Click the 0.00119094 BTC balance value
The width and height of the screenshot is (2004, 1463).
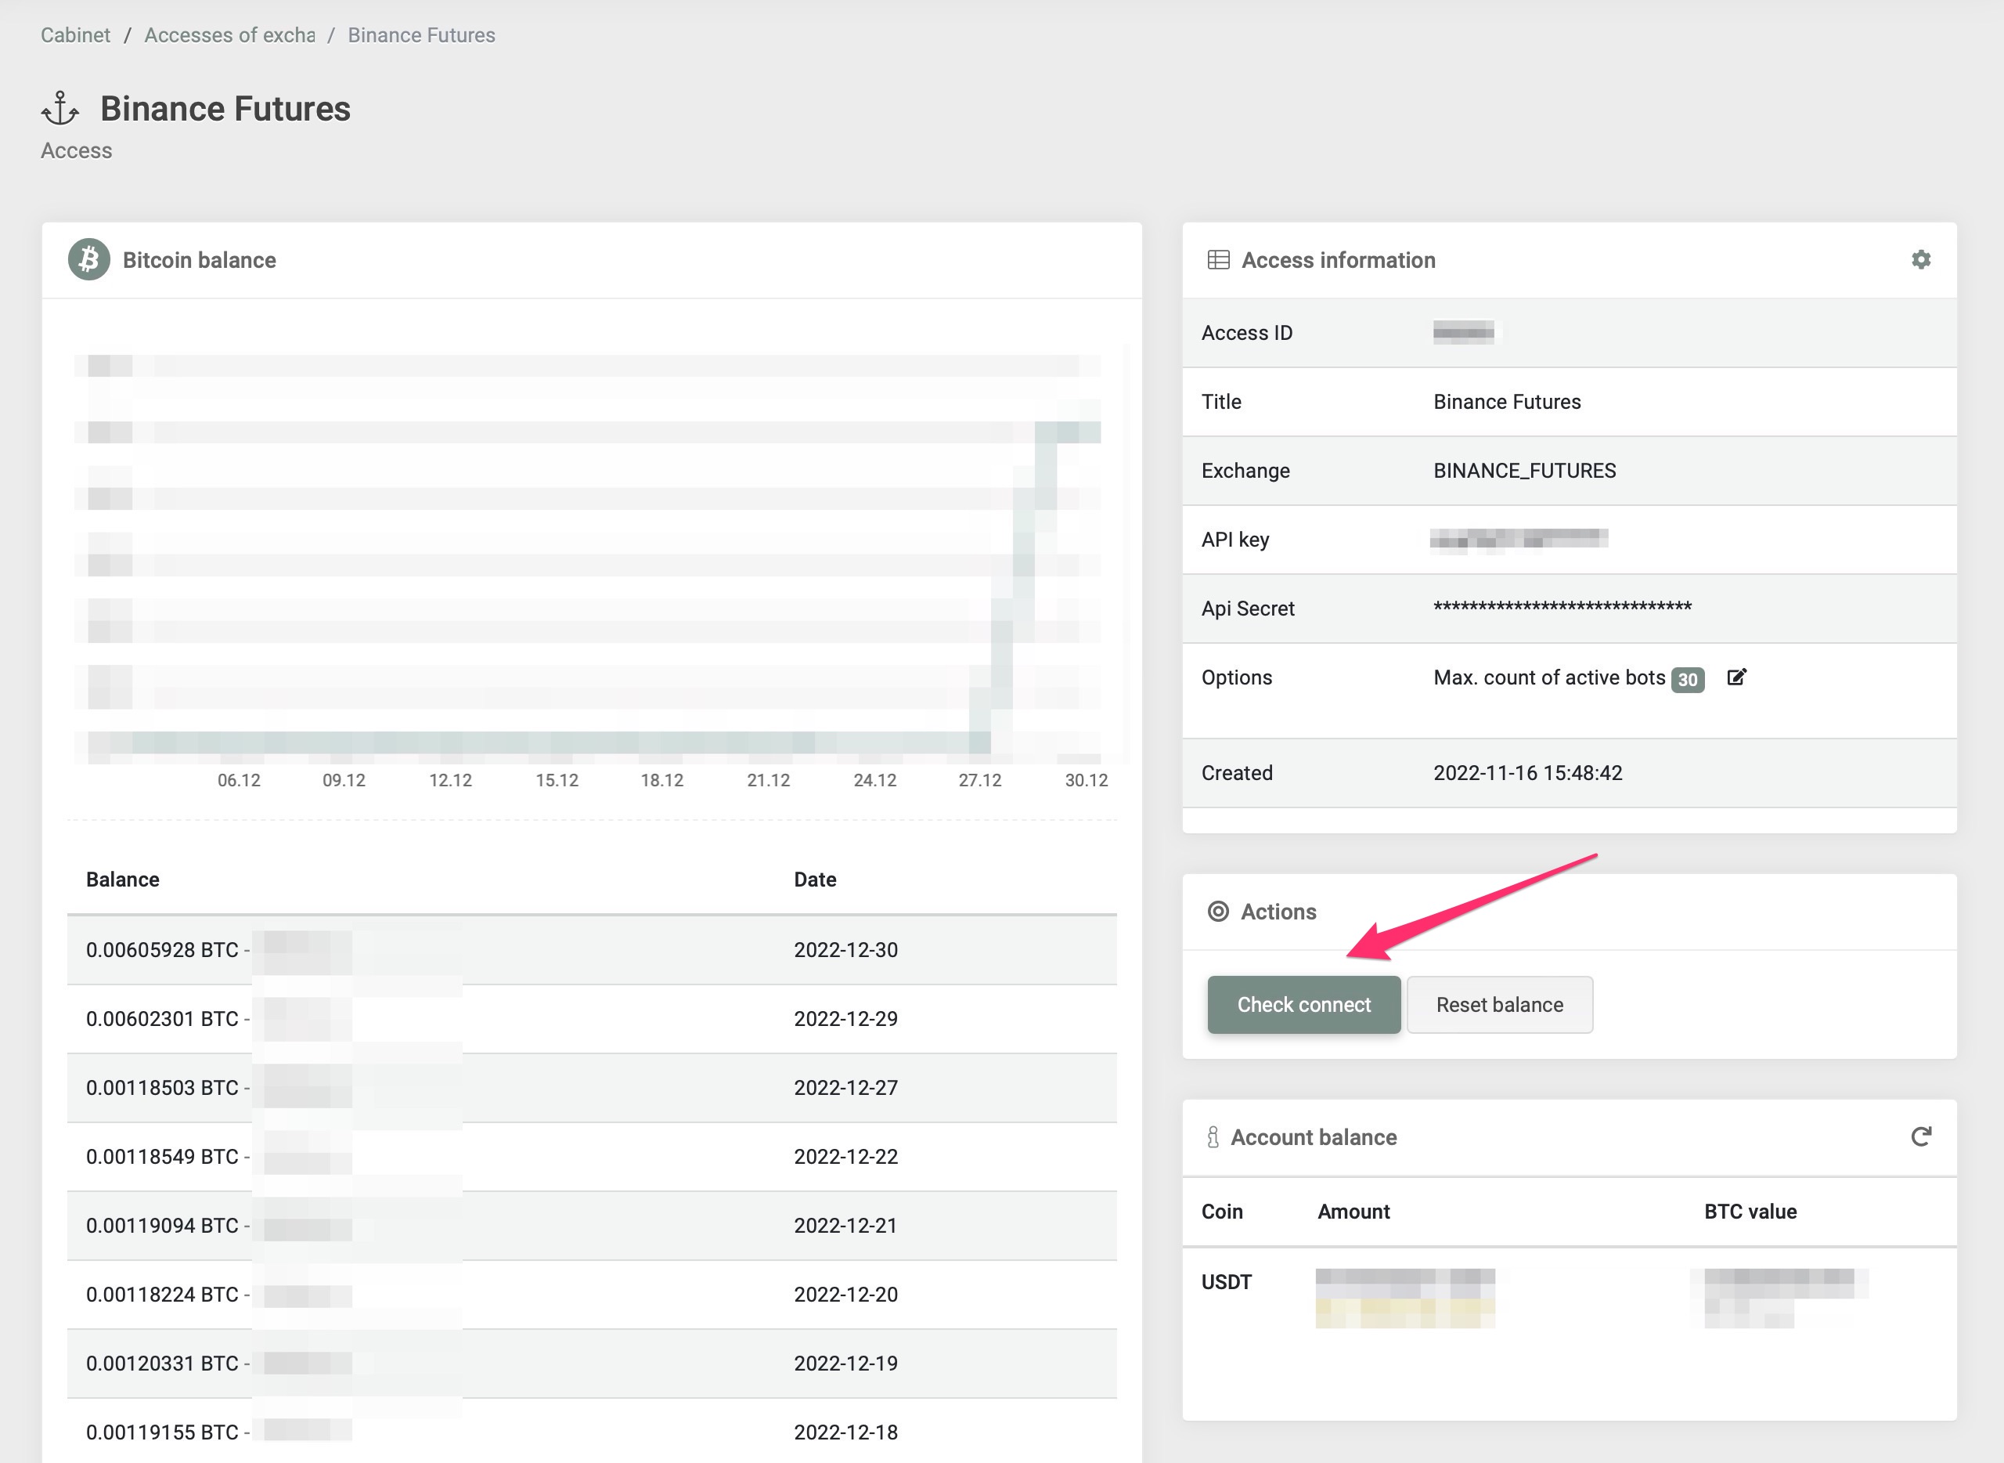[162, 1226]
